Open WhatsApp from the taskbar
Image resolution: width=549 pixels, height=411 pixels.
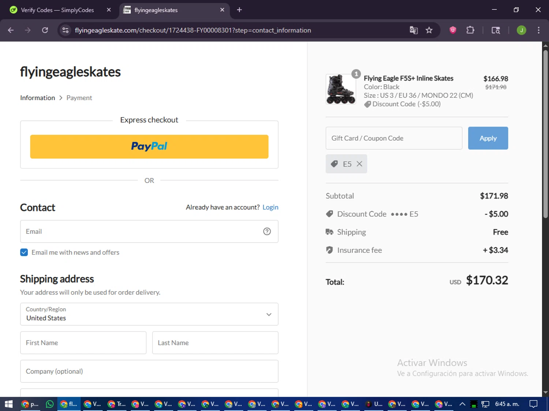[x=50, y=404]
